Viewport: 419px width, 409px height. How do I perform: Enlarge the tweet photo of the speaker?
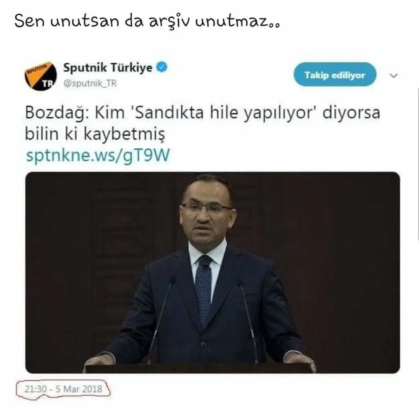tap(213, 273)
